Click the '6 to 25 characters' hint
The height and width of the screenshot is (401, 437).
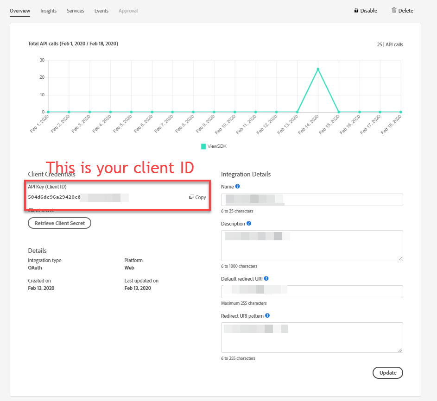[x=237, y=211]
